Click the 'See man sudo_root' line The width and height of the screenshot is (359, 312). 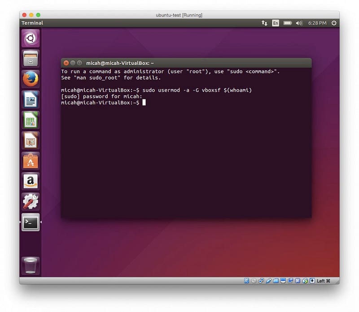tap(111, 77)
